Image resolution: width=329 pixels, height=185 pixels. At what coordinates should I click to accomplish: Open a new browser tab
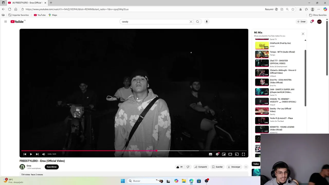(51, 3)
